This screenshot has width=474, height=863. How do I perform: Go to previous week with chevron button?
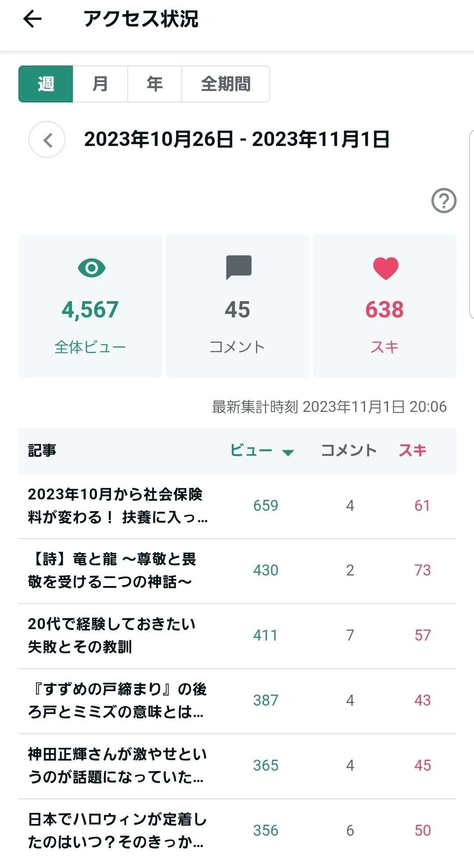47,140
